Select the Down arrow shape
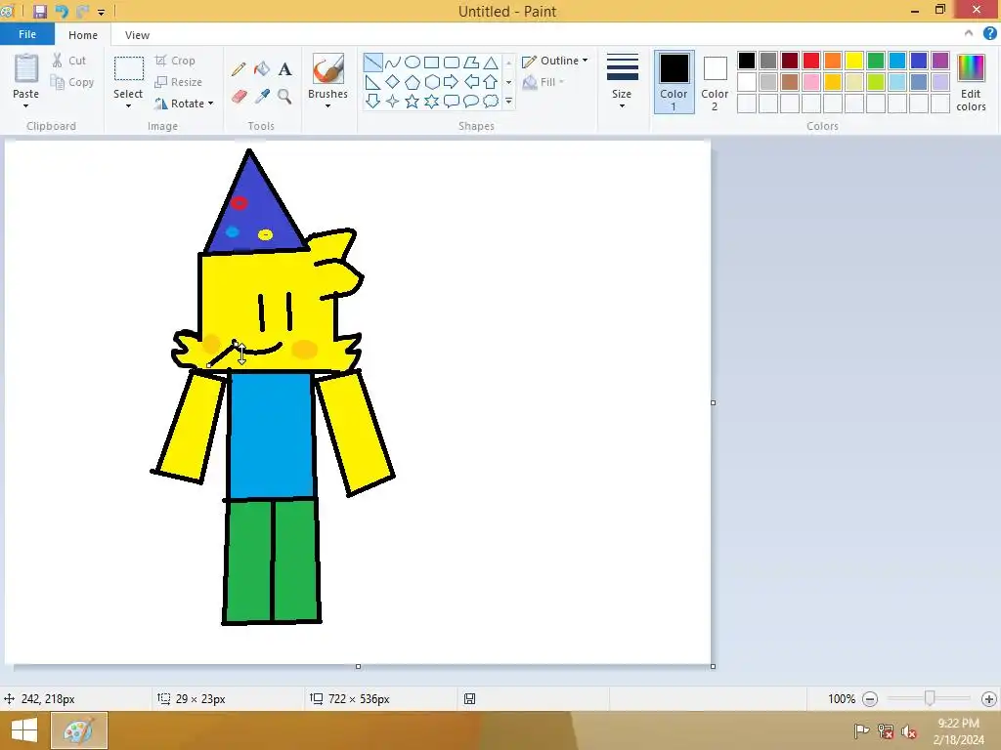Image resolution: width=1001 pixels, height=750 pixels. pos(372,101)
